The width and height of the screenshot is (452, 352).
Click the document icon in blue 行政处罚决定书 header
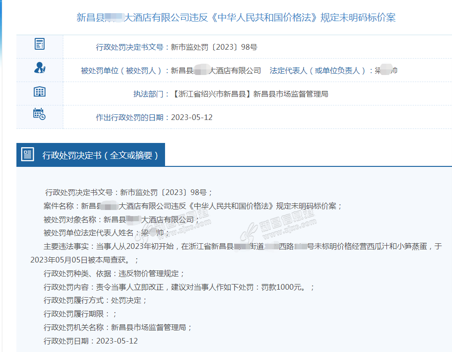pyautogui.click(x=28, y=154)
